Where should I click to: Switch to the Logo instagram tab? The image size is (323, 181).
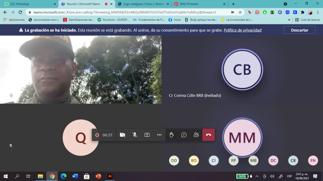(x=143, y=4)
